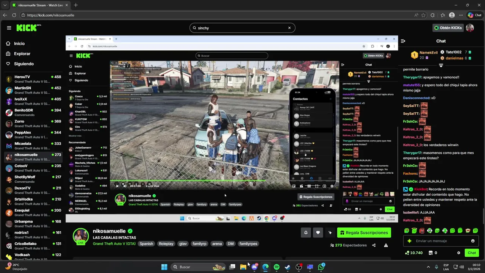Open WhatsApp from the taskbar
The width and height of the screenshot is (485, 273).
point(321,267)
